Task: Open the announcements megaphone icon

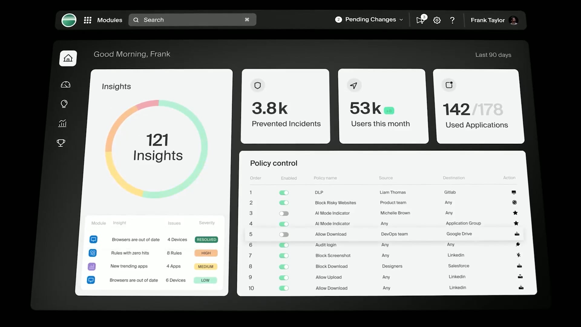Action: 420,20
